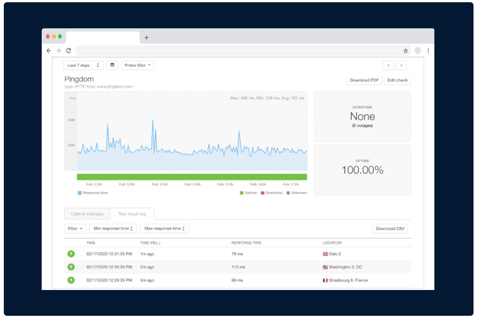This screenshot has height=318, width=477.
Task: Open the Filter dropdown in log
Action: click(x=75, y=228)
